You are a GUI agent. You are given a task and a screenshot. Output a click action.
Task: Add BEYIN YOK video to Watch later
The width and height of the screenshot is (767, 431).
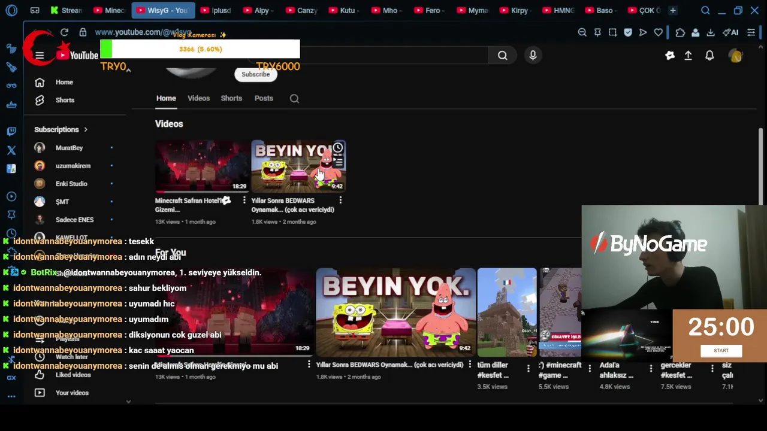(338, 148)
